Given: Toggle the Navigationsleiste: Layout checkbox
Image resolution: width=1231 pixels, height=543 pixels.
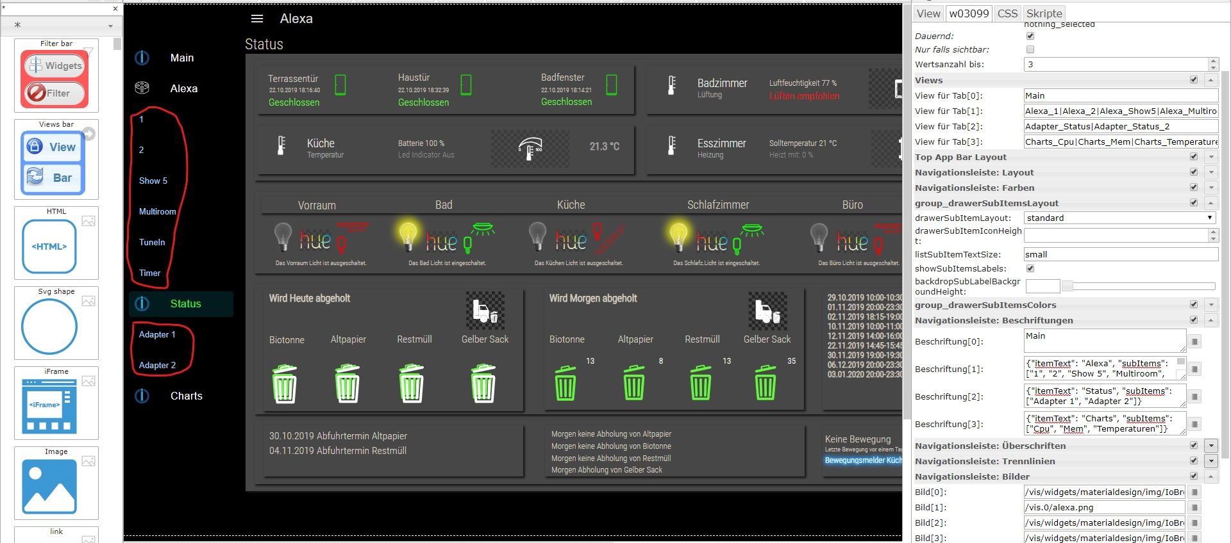Looking at the screenshot, I should coord(1194,172).
